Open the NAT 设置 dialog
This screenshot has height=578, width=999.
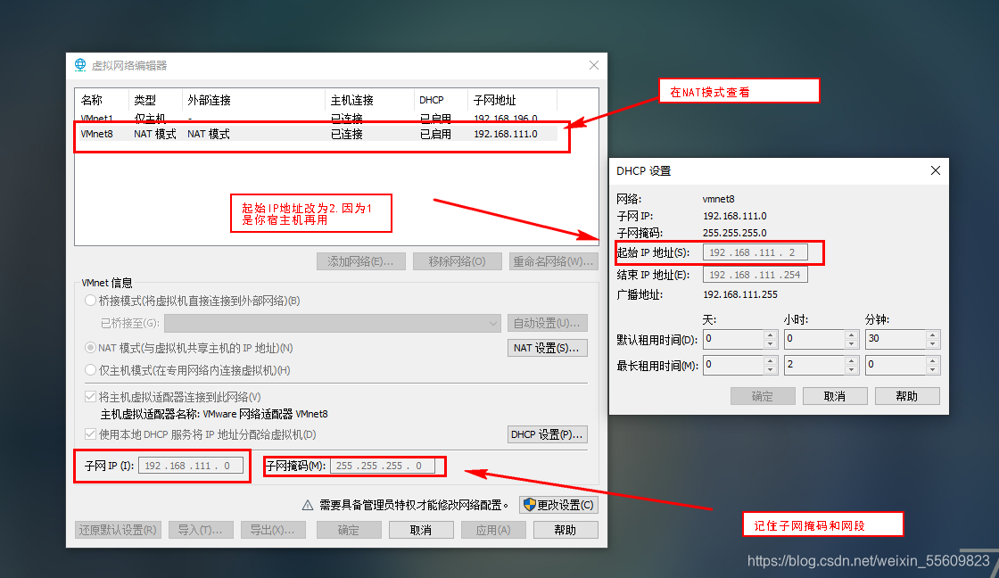tap(547, 347)
